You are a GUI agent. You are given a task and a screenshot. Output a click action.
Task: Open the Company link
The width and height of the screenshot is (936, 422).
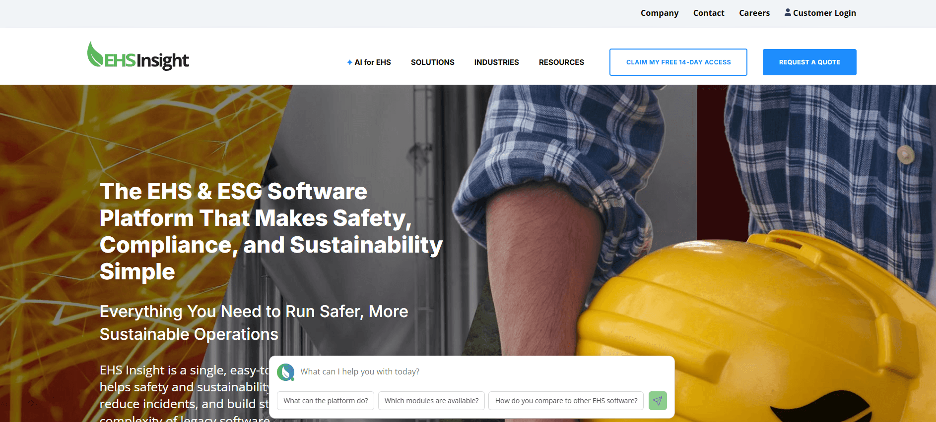(659, 13)
